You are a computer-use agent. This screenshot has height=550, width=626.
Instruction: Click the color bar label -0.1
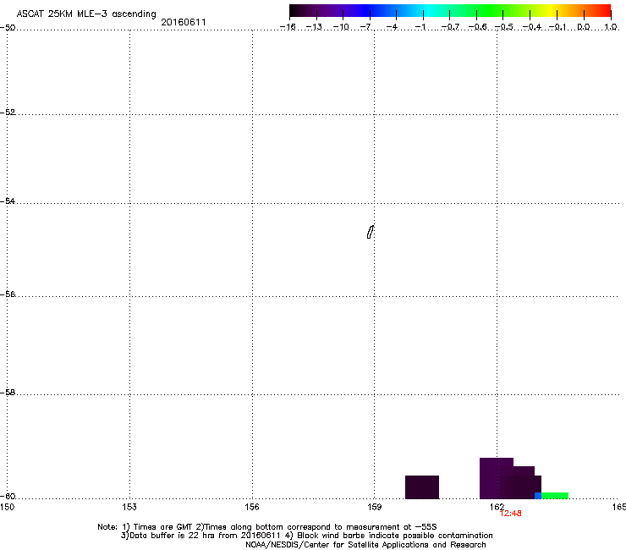(x=557, y=27)
